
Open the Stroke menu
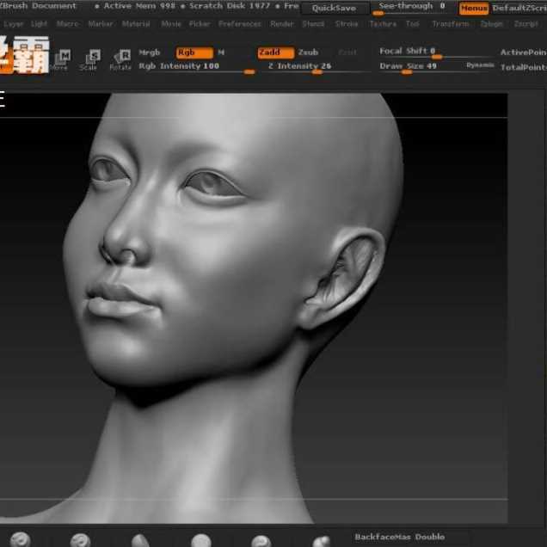point(347,24)
